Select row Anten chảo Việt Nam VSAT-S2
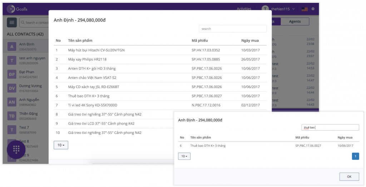 pos(160,78)
